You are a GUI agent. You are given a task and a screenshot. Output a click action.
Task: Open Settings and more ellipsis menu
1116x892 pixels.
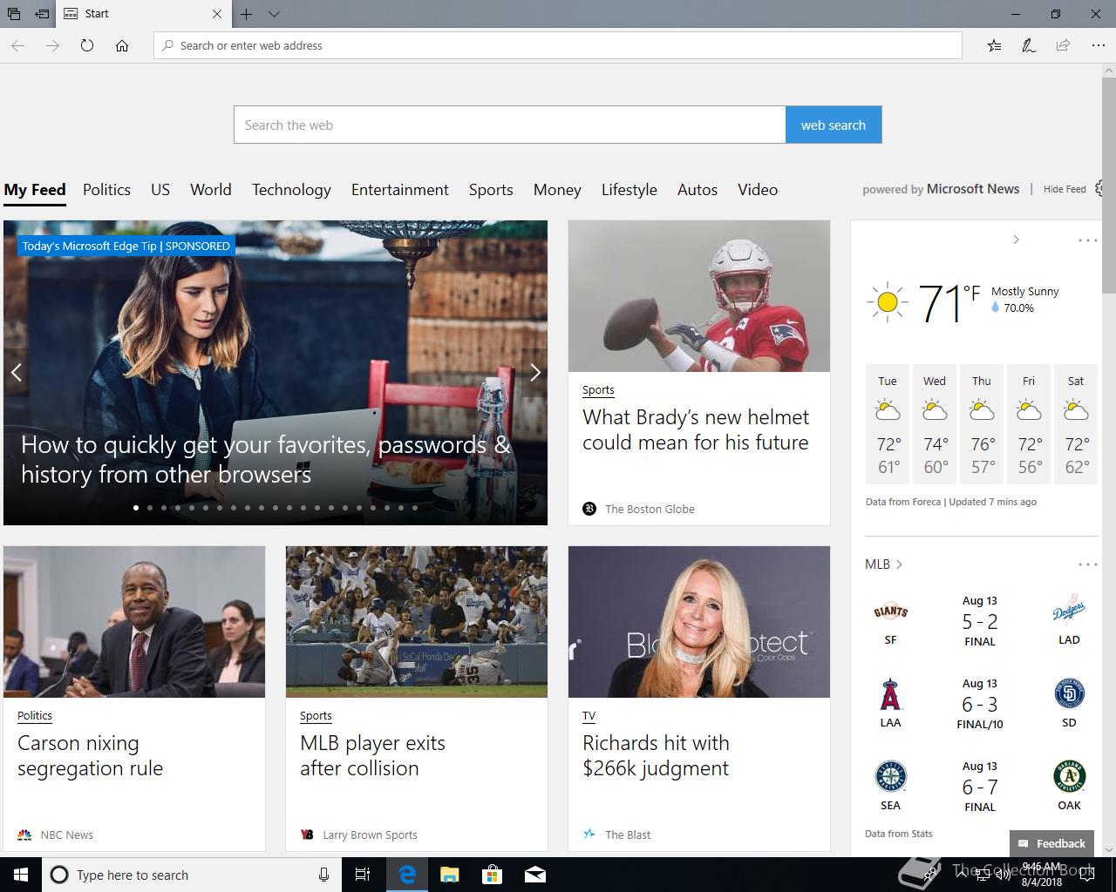coord(1098,45)
